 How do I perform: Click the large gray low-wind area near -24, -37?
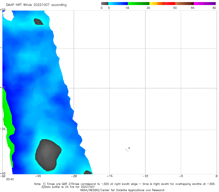click(47, 155)
